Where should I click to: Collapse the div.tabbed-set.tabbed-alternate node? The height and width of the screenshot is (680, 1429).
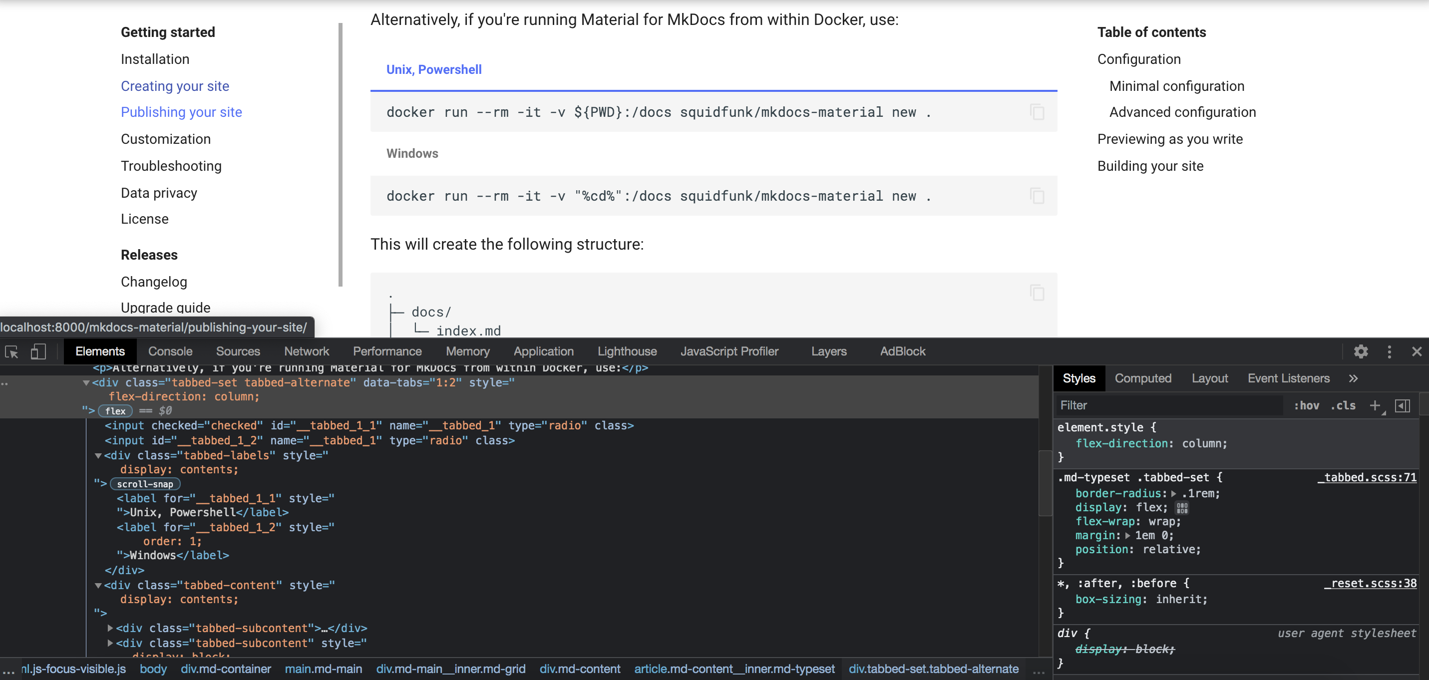coord(86,382)
